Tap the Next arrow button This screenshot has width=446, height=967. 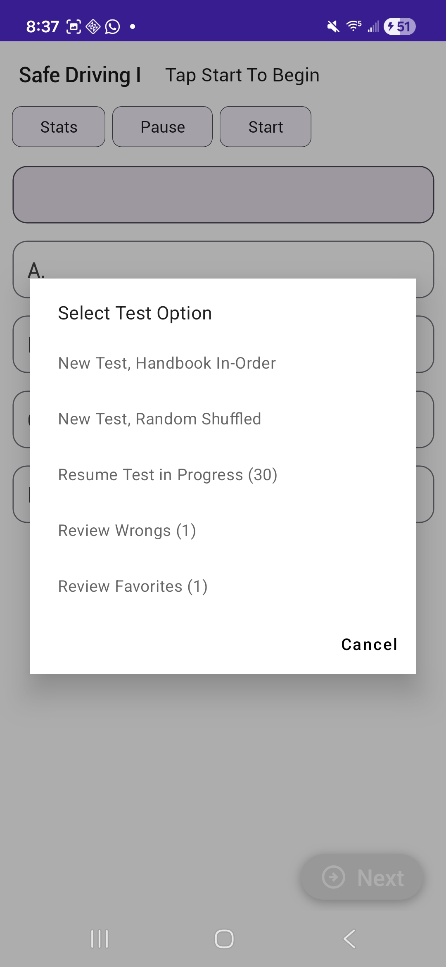(362, 877)
